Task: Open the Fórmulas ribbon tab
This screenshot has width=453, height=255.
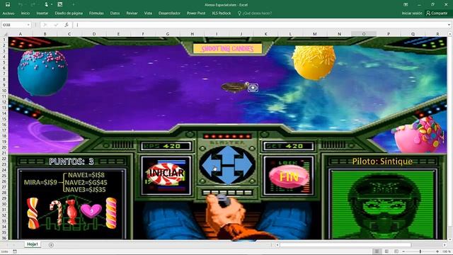Action: (x=96, y=13)
